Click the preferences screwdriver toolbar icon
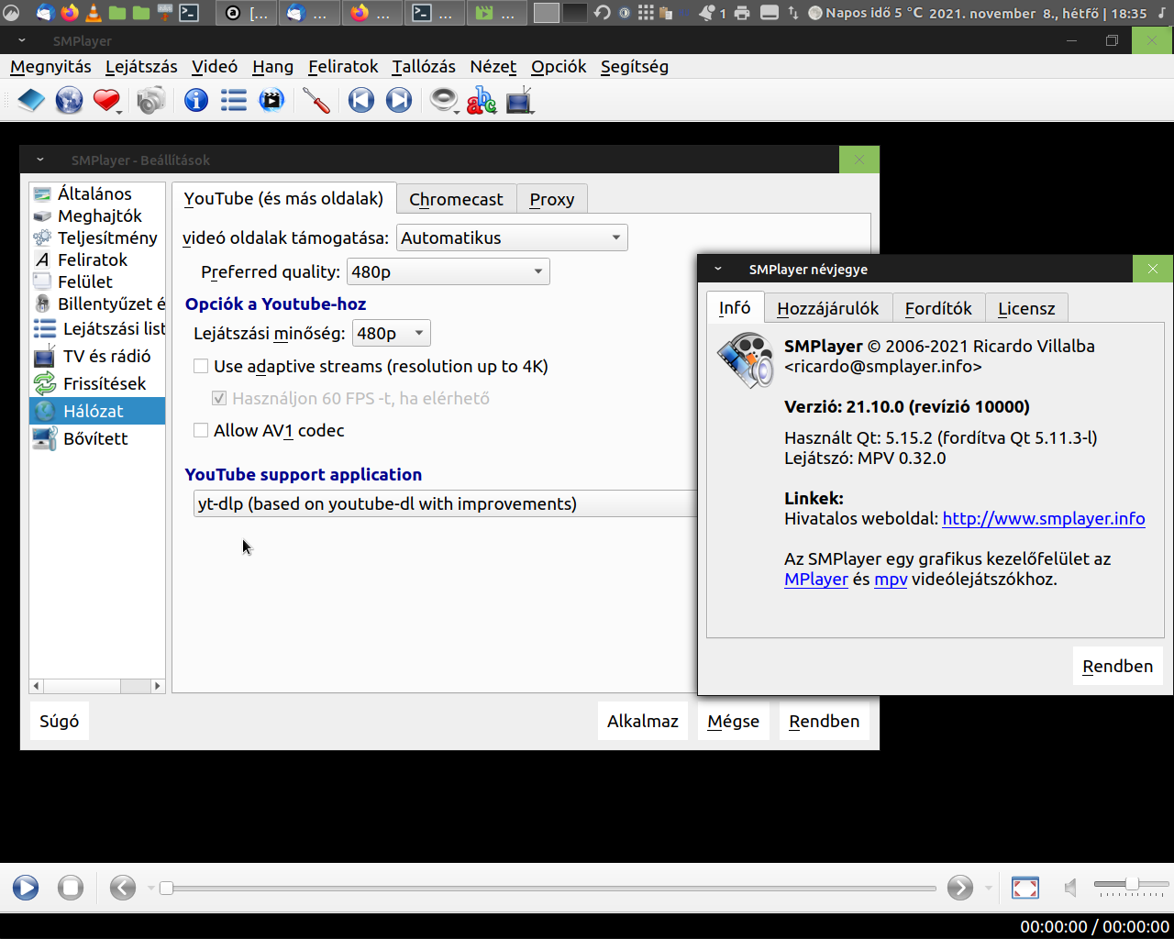The width and height of the screenshot is (1174, 939). click(x=316, y=100)
